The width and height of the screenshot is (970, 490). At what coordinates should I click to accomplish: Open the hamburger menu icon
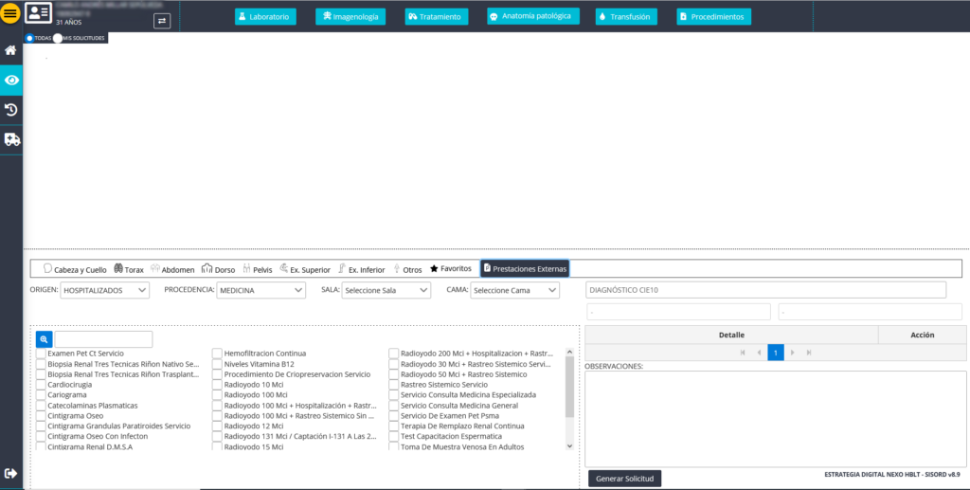(x=11, y=15)
